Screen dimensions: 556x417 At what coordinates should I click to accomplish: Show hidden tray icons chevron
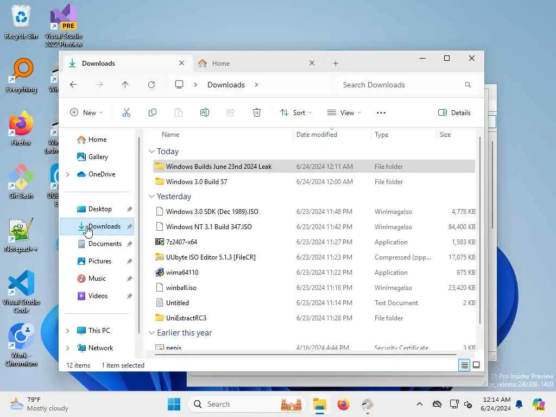pos(420,404)
